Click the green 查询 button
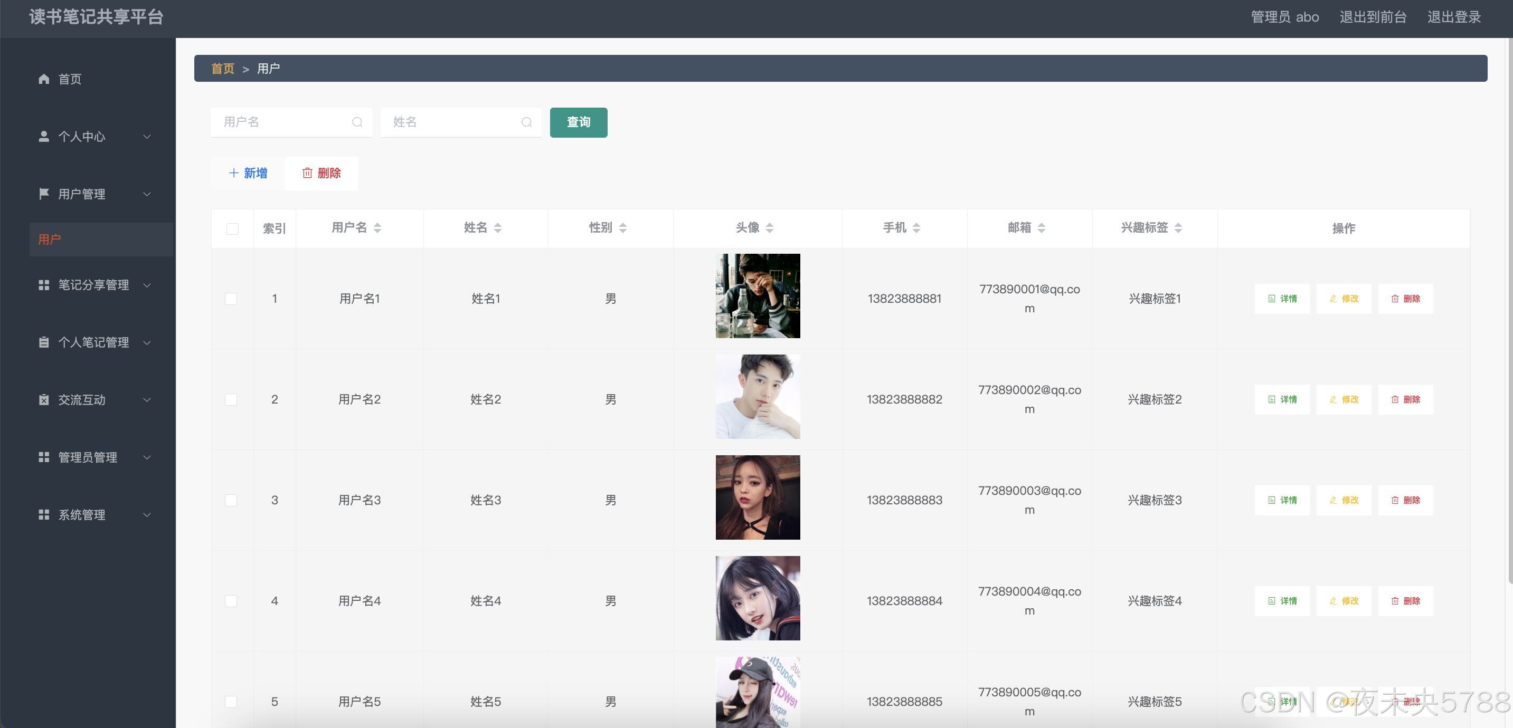This screenshot has width=1513, height=728. point(579,122)
